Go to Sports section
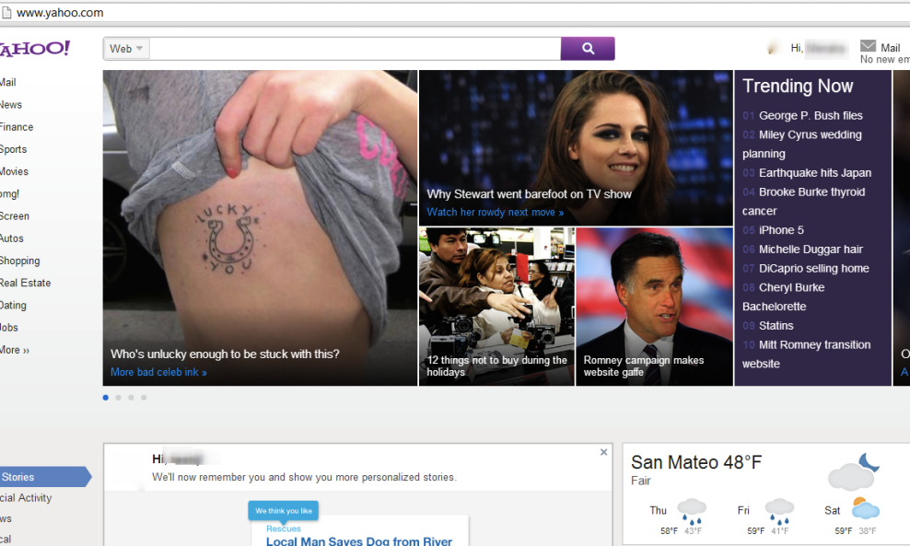This screenshot has width=910, height=546. 13,149
